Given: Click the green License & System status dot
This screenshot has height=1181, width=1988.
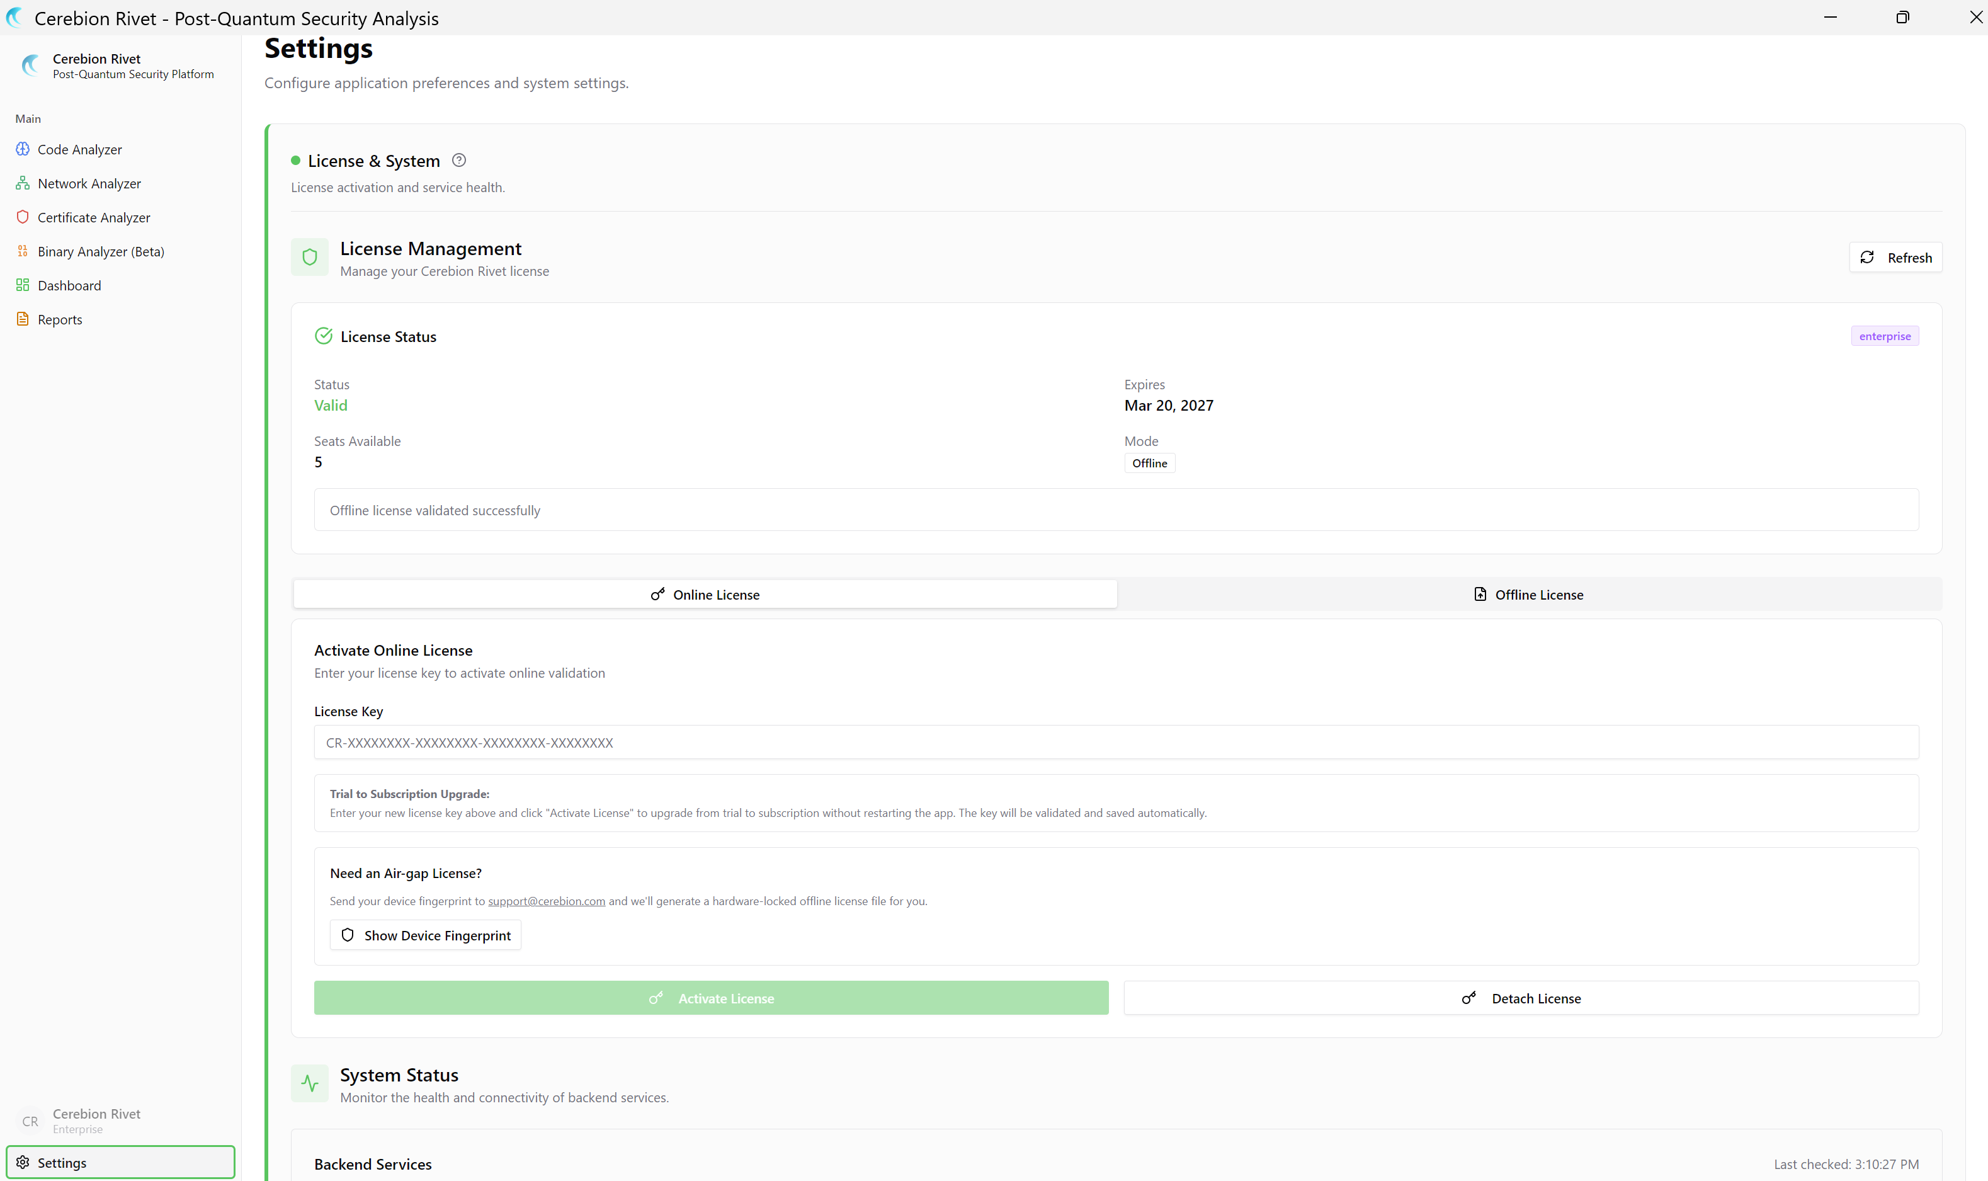Looking at the screenshot, I should tap(296, 161).
